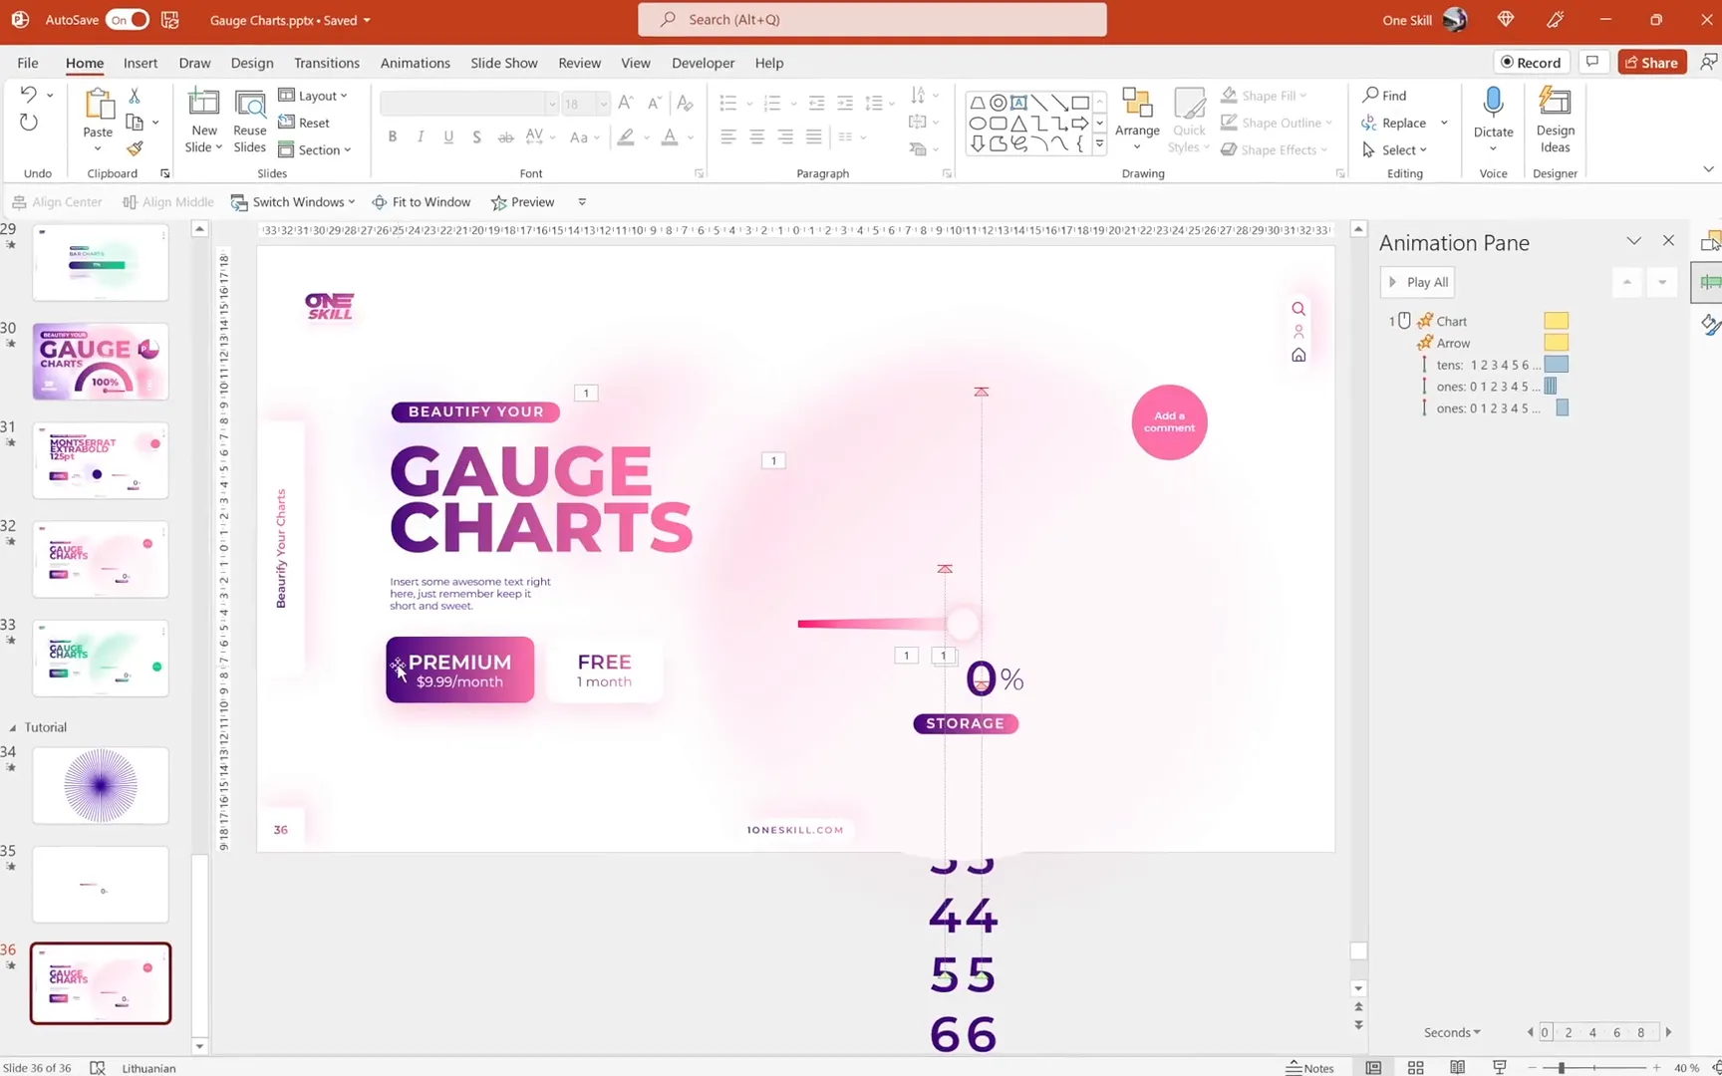This screenshot has height=1076, width=1722.
Task: Toggle bold formatting
Action: (x=392, y=136)
